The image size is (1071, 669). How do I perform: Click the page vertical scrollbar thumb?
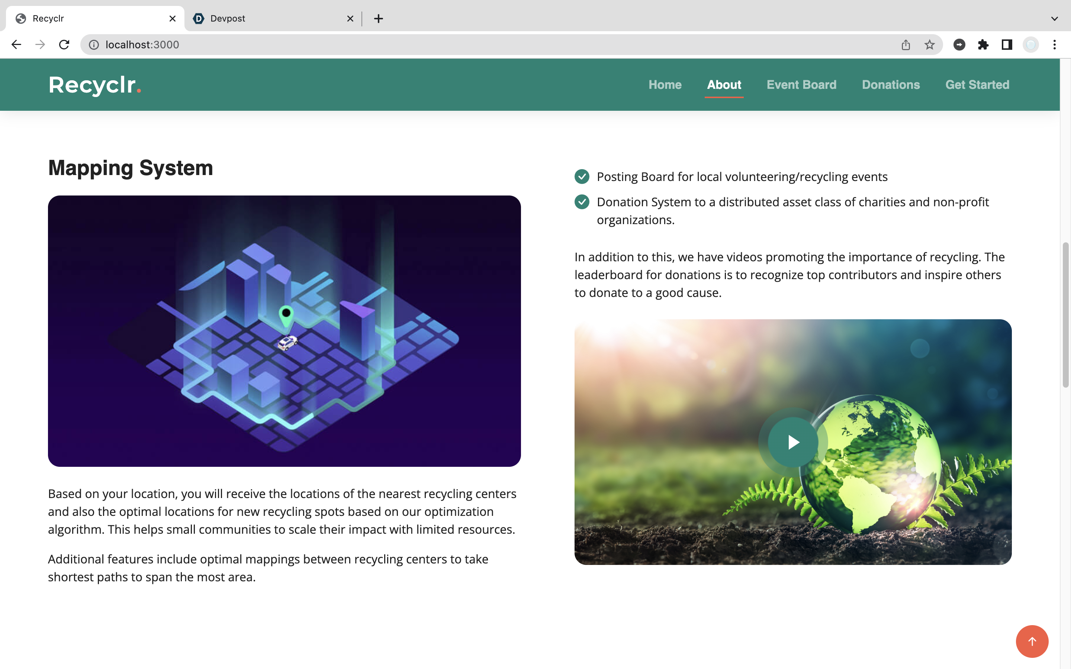pos(1065,314)
